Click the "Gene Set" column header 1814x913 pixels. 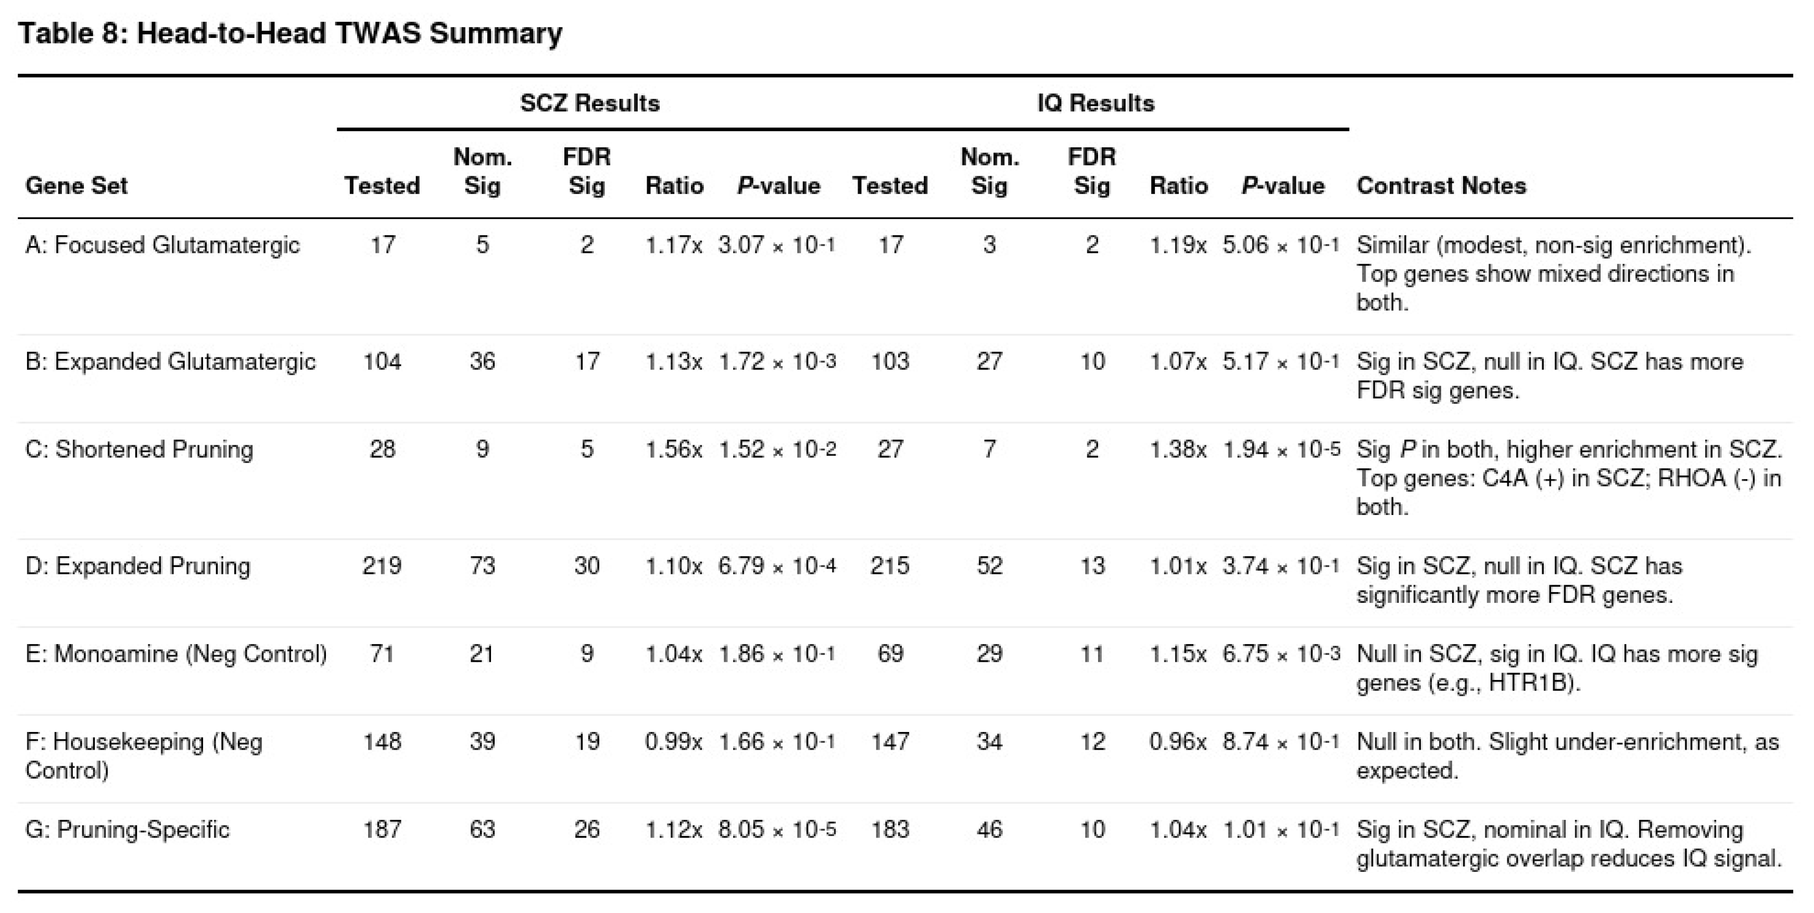coord(76,186)
